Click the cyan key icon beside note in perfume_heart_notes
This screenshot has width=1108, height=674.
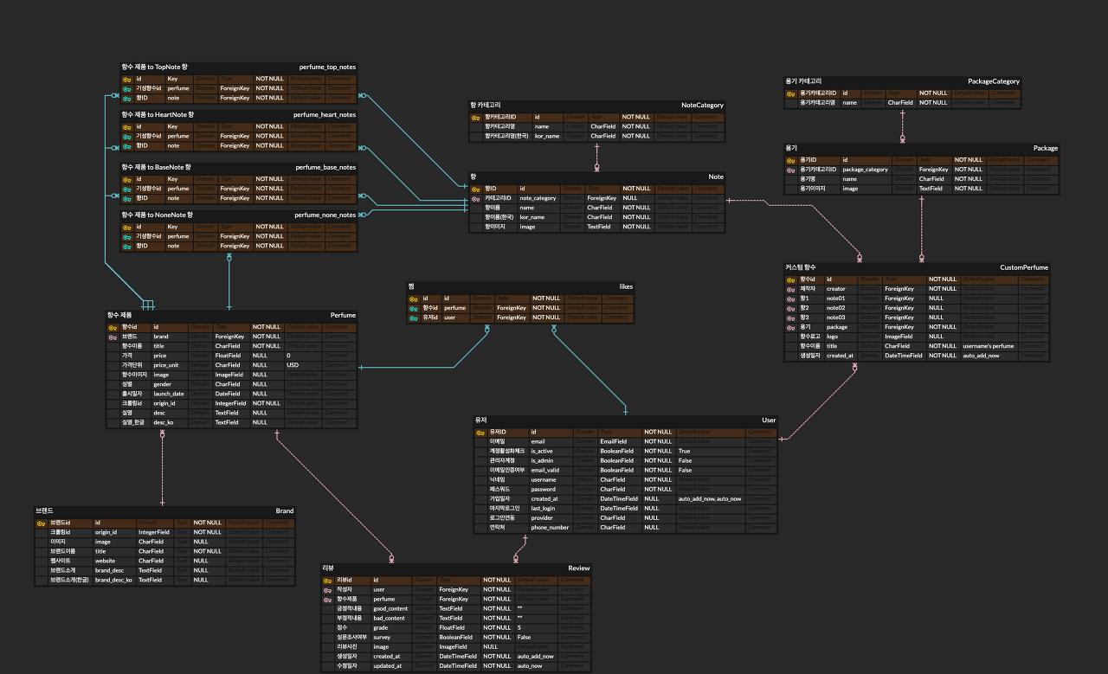pyautogui.click(x=126, y=145)
